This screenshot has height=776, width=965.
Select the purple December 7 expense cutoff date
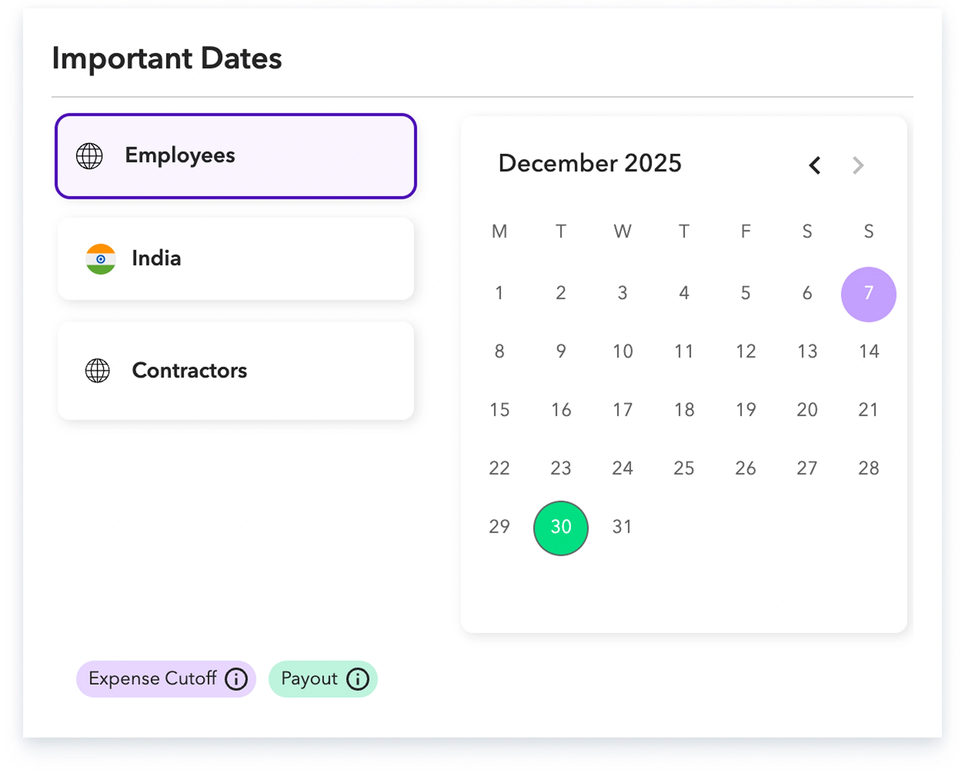click(868, 294)
